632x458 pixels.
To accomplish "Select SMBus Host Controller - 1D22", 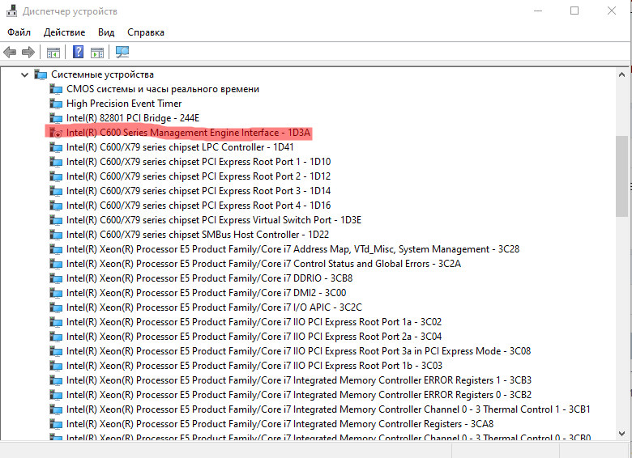I will tap(198, 235).
